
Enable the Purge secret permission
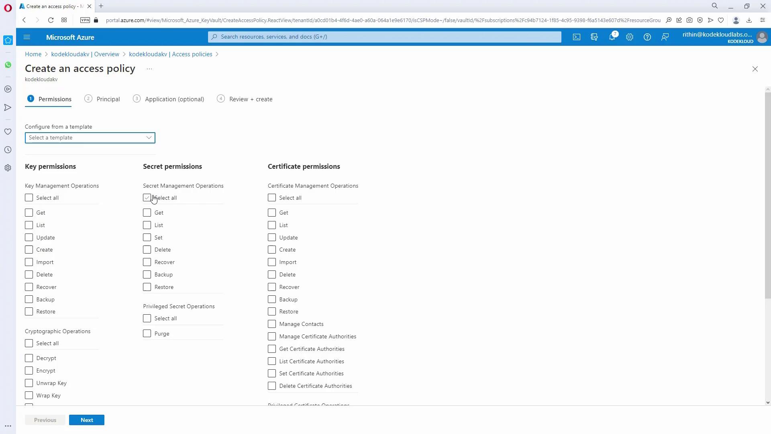[147, 334]
